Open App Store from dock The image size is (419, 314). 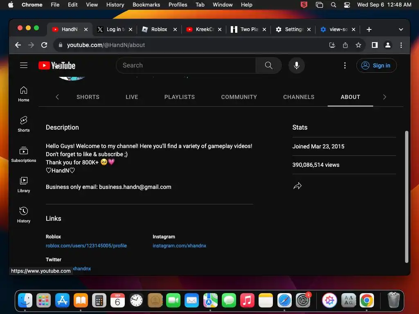62,301
